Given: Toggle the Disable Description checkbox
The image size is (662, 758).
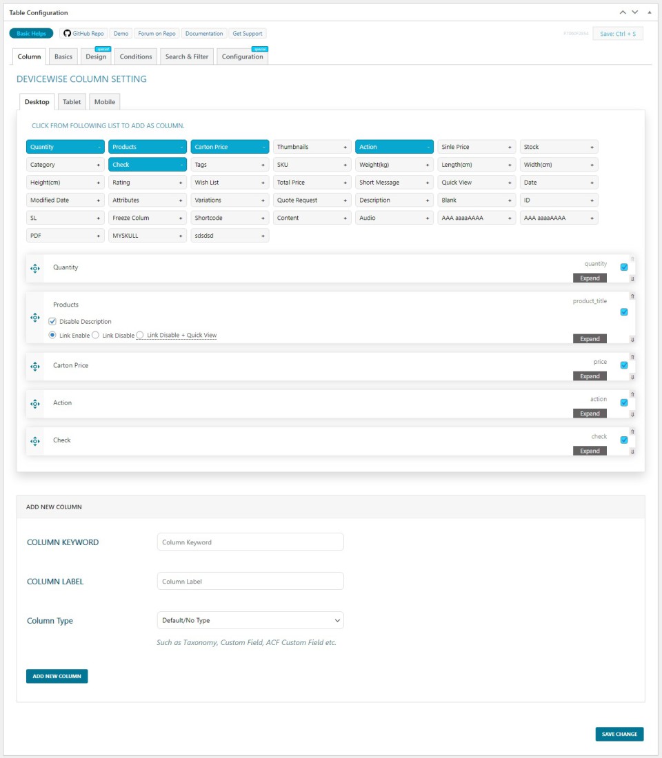Looking at the screenshot, I should (x=52, y=322).
